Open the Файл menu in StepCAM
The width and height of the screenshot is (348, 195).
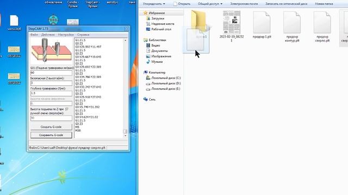34,35
